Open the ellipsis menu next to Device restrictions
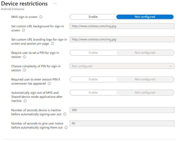The height and width of the screenshot is (141, 178). tap(55, 4)
